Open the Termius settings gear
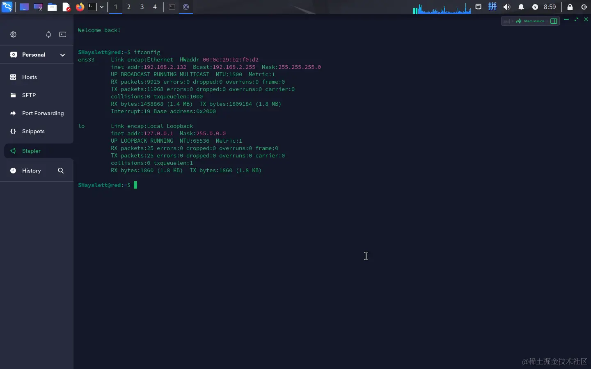Viewport: 591px width, 369px height. [x=13, y=34]
